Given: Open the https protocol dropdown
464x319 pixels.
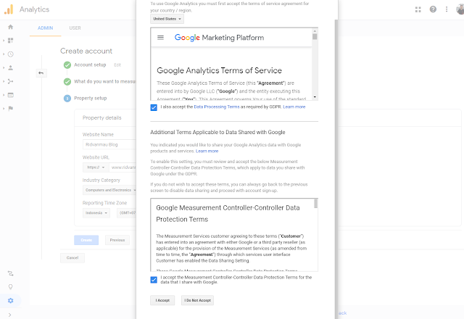Looking at the screenshot, I should (96, 167).
